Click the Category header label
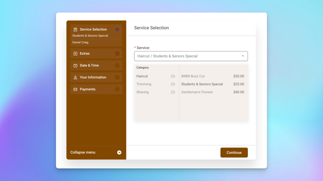 click(x=143, y=68)
